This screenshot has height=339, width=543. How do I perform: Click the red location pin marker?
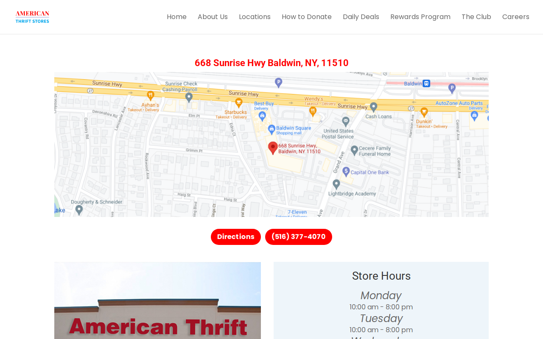click(x=273, y=148)
